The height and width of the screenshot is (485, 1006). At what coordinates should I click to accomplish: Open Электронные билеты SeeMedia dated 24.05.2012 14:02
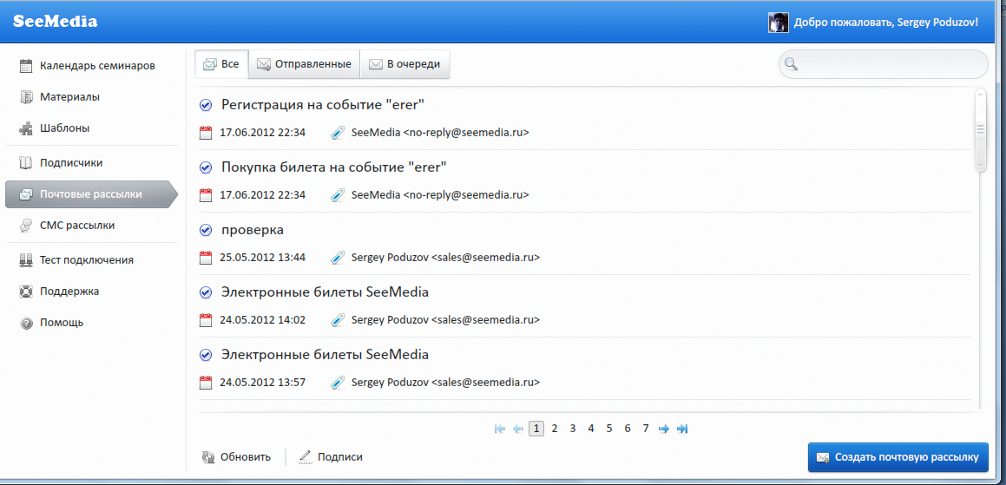tap(325, 292)
